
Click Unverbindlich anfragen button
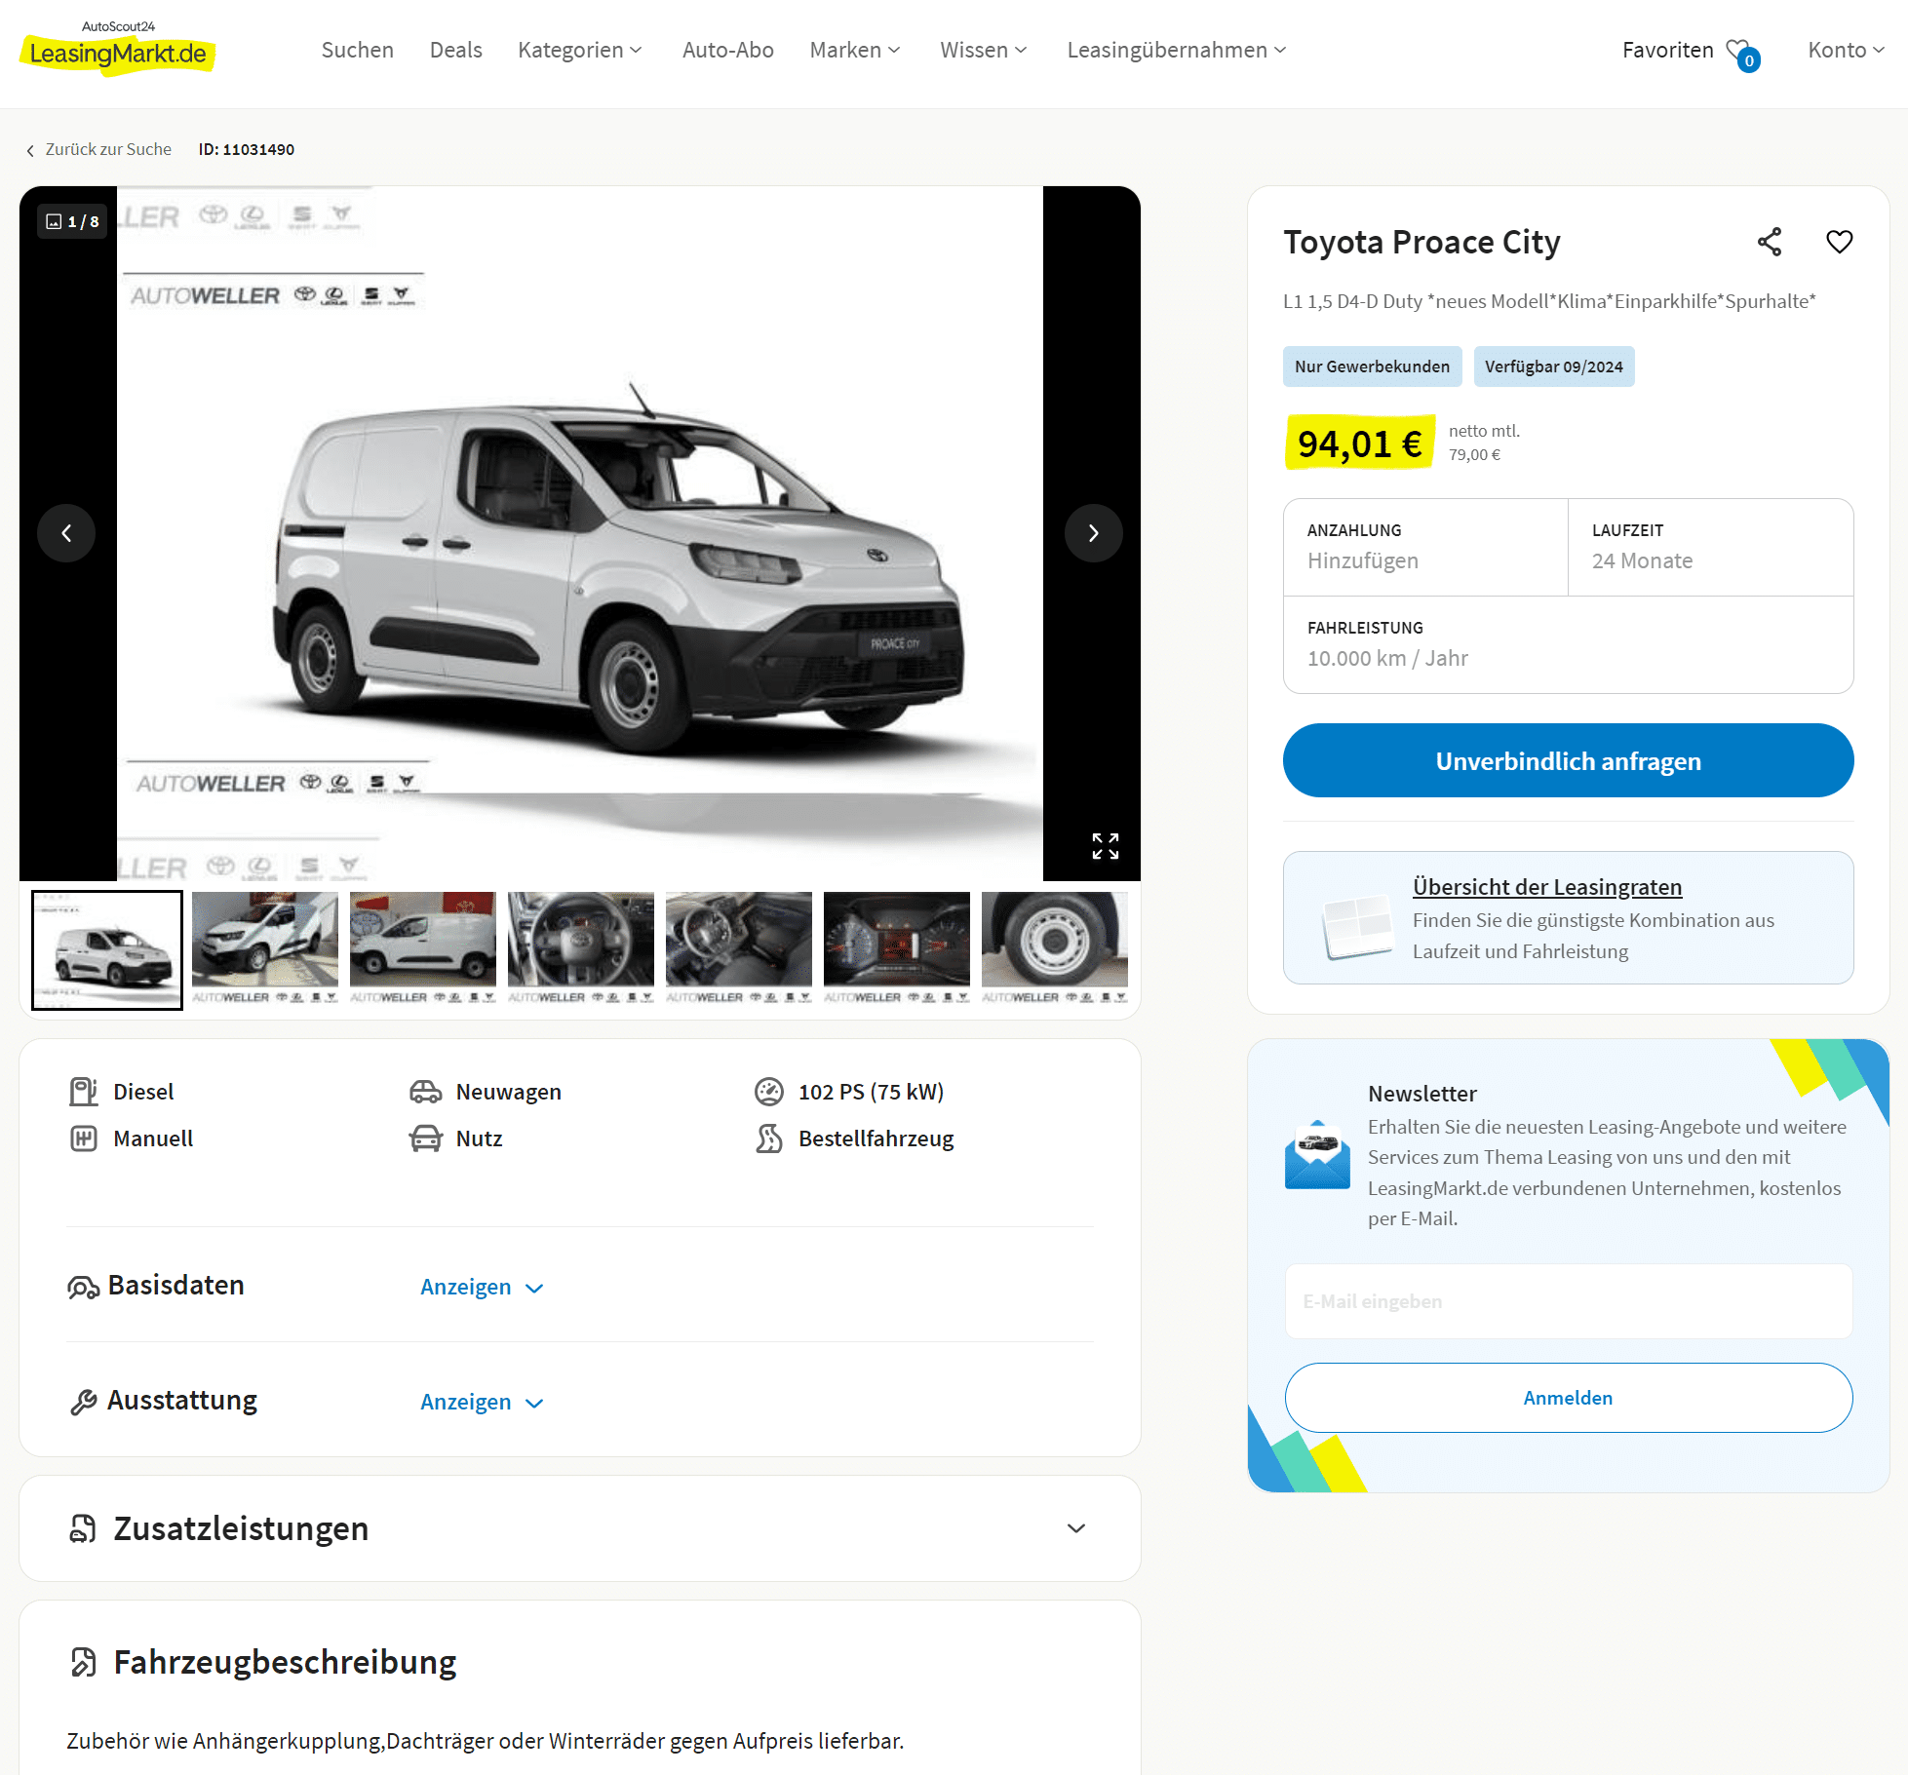coord(1569,760)
